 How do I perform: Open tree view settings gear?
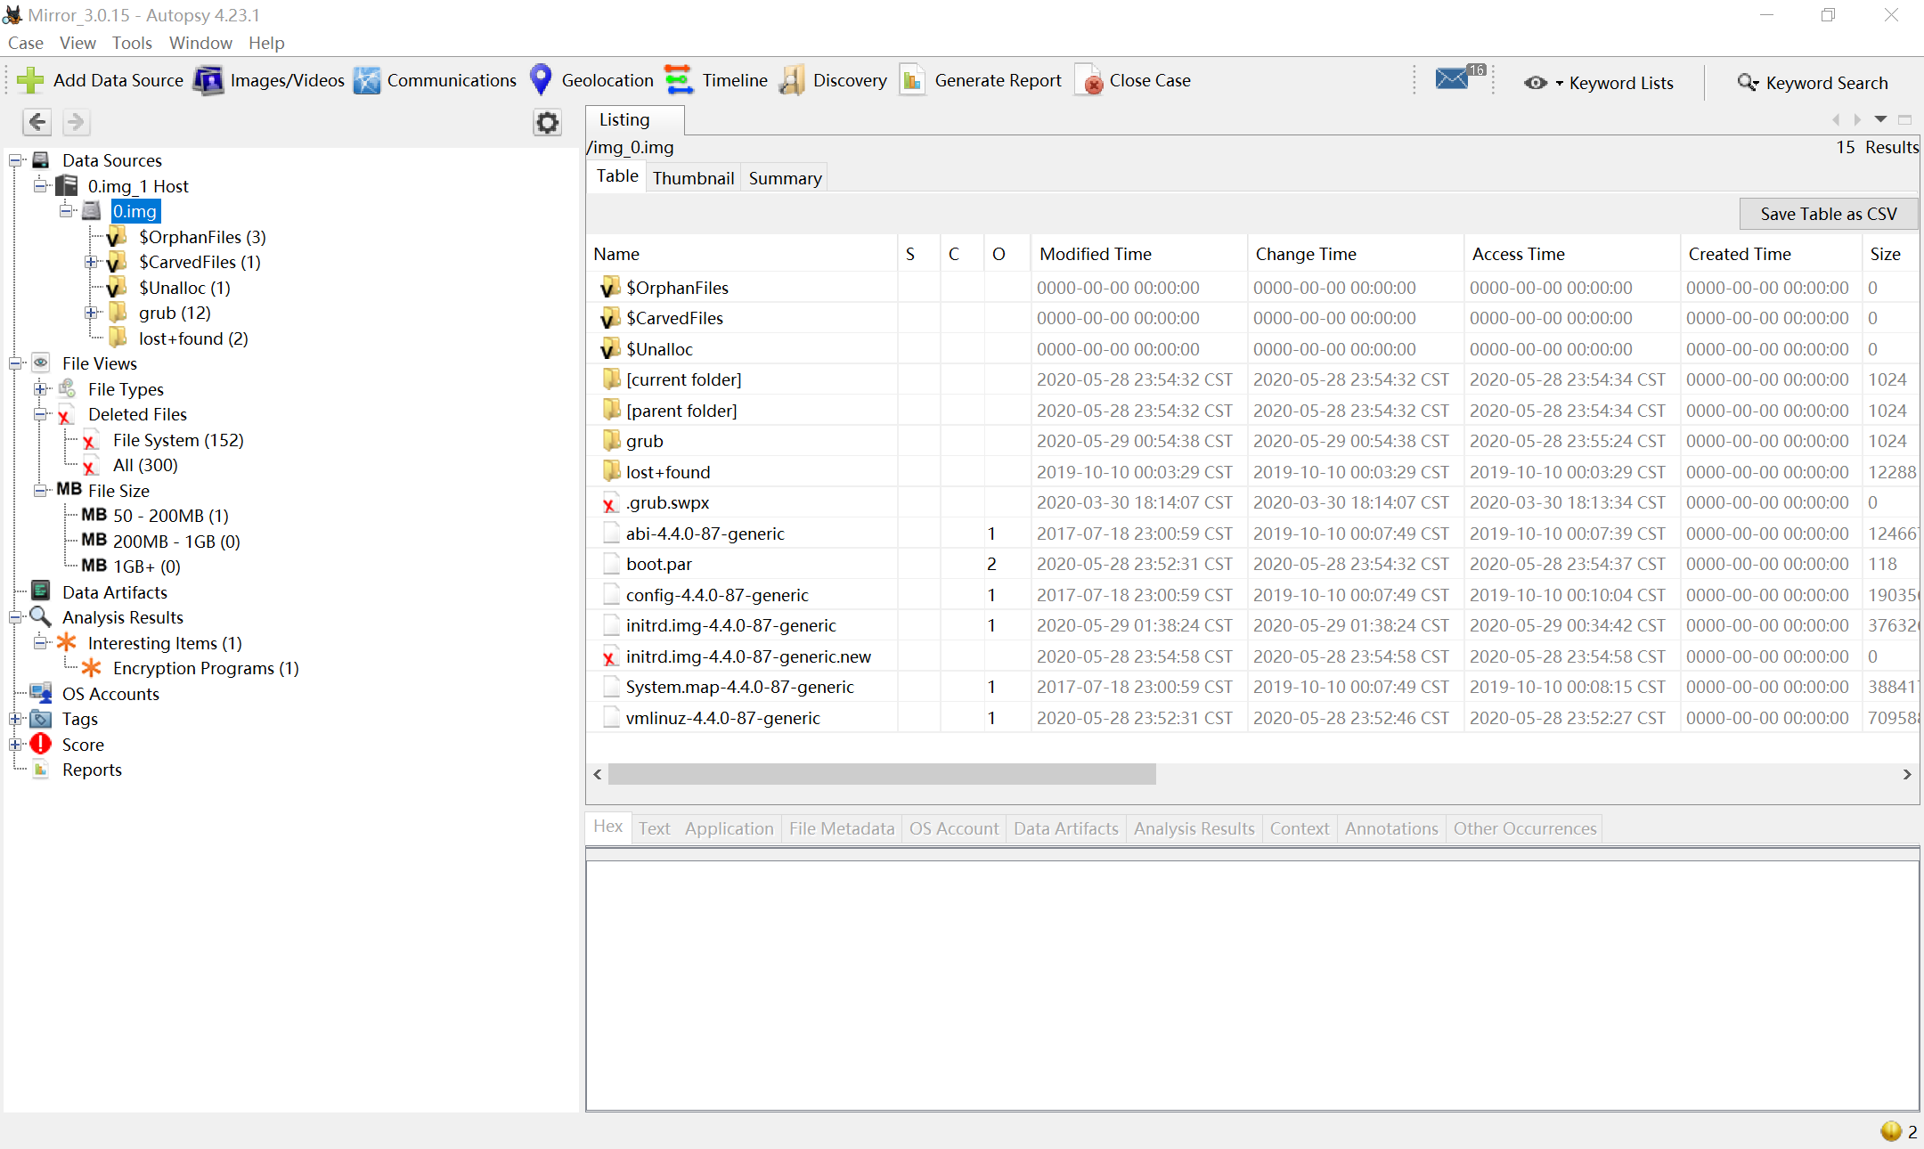pyautogui.click(x=547, y=122)
